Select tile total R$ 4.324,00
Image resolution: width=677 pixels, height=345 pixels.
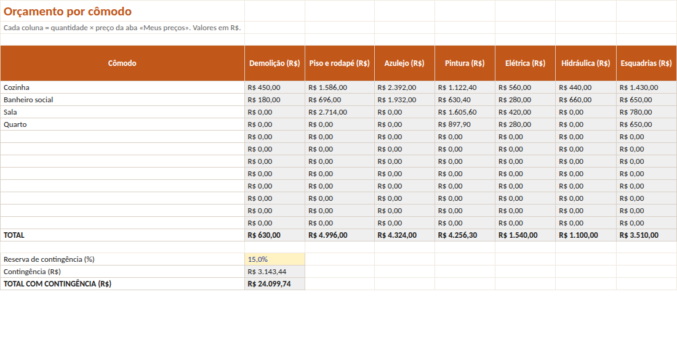(x=404, y=235)
